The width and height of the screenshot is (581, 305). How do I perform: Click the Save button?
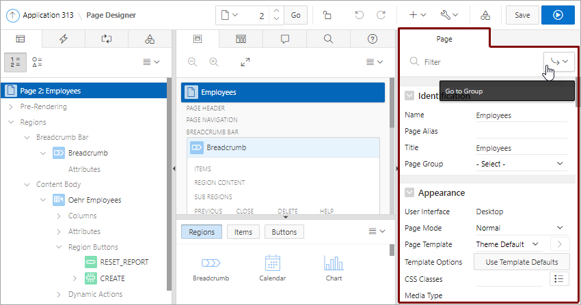[x=522, y=15]
